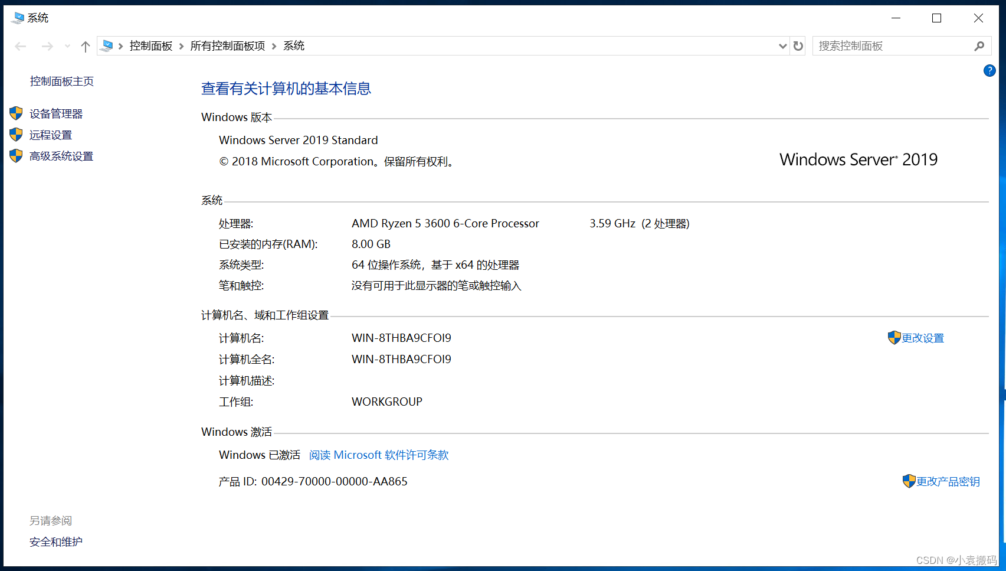
Task: Click the shield icon next to 设备管理器
Action: click(x=16, y=113)
